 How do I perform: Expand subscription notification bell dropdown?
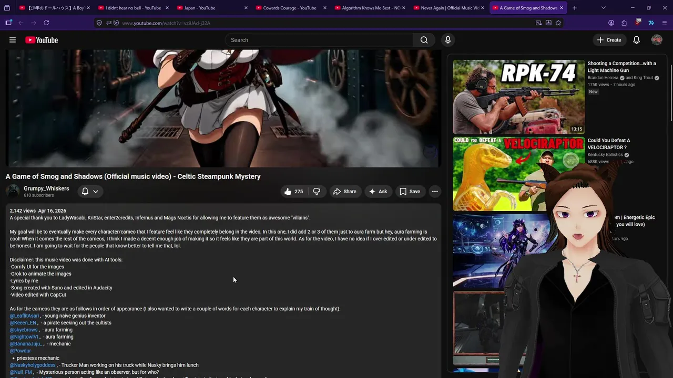(90, 192)
